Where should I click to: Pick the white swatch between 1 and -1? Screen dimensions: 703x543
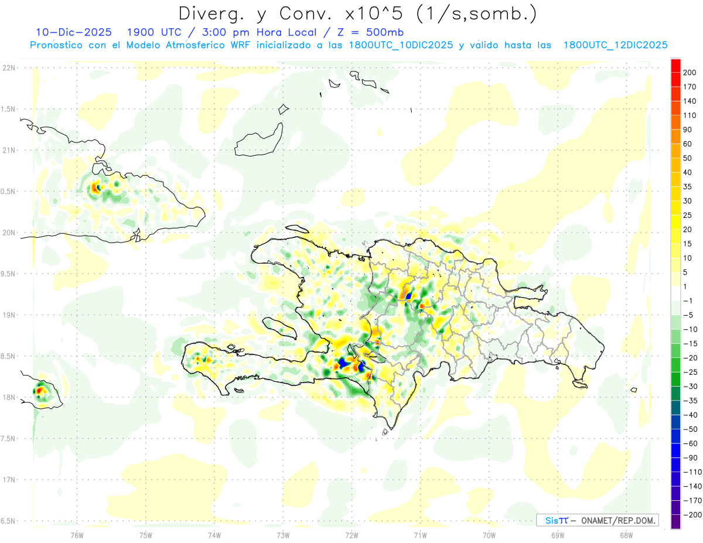pyautogui.click(x=675, y=293)
